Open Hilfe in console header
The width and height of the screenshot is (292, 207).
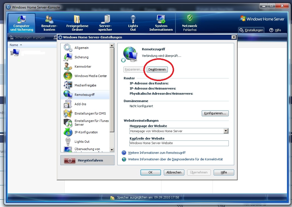(275, 30)
